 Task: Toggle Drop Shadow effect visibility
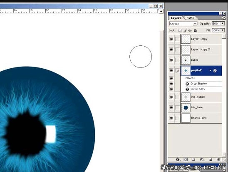171,84
